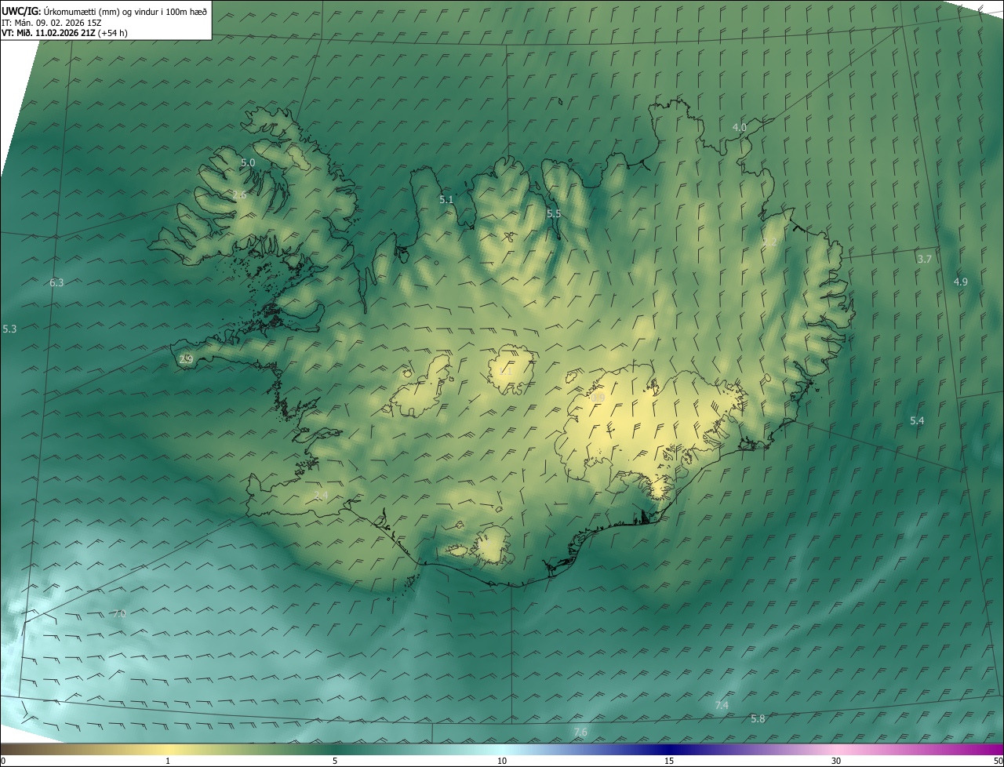
Task: Click the map value label 5.8
Action: [758, 718]
